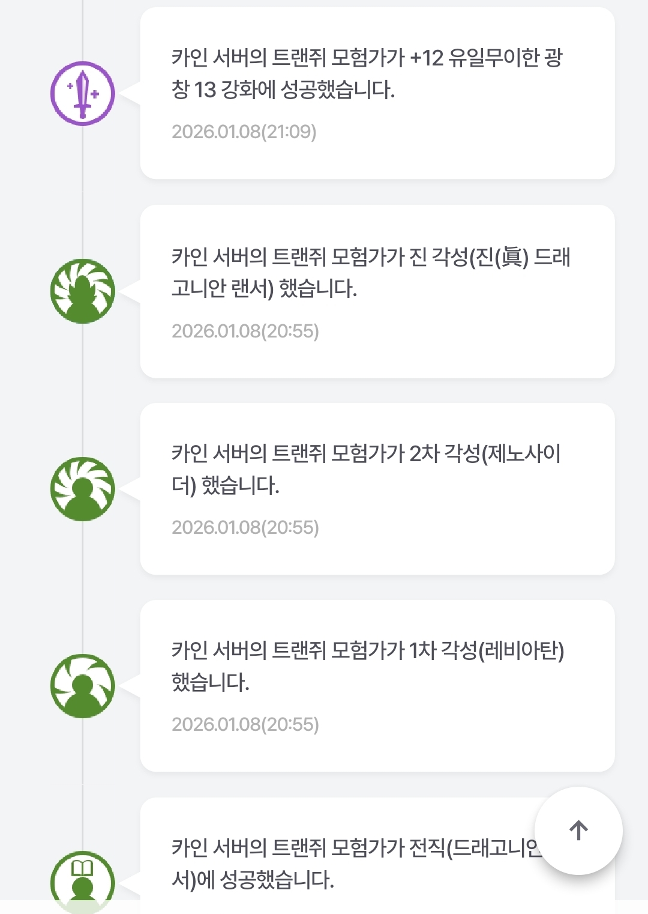Click the timestamp under the 진 각성 message

[245, 331]
